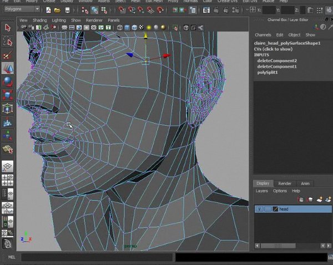
Task: Open the viewport Lighting menu
Action: coord(59,21)
